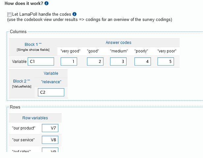203x158 pixels.
Task: Select the "our service" row variable input
Action: coord(50,140)
